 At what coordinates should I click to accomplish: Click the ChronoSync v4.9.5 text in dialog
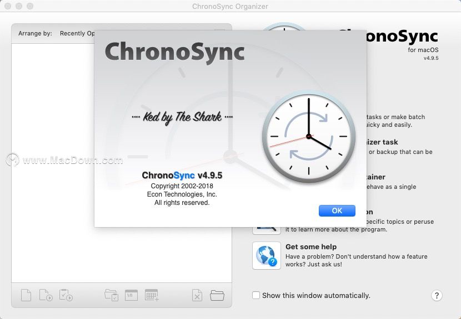[x=182, y=176]
